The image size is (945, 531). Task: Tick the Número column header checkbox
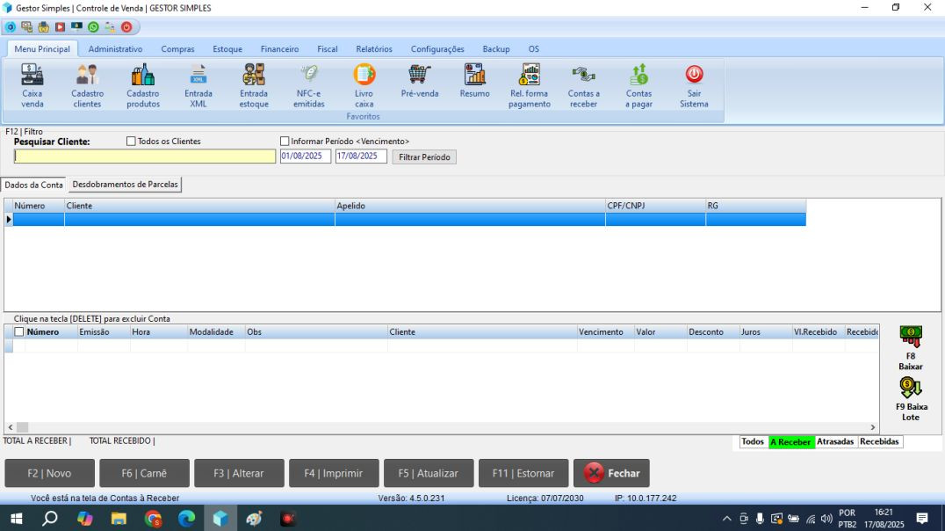(19, 332)
